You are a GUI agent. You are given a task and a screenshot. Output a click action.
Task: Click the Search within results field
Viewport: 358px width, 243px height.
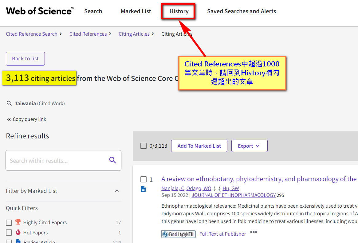(x=64, y=160)
